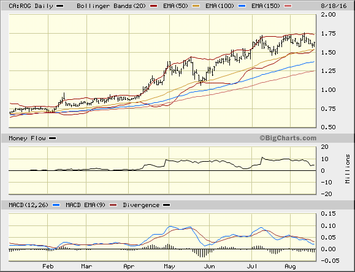Click the May month axis label
The height and width of the screenshot is (272, 355).
pyautogui.click(x=169, y=266)
